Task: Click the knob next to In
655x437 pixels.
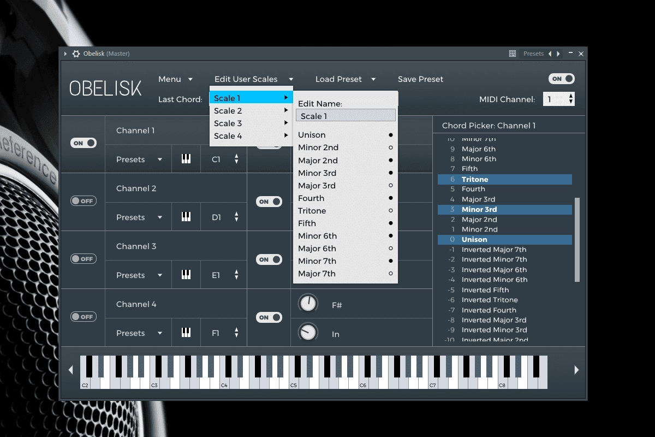Action: click(x=308, y=332)
